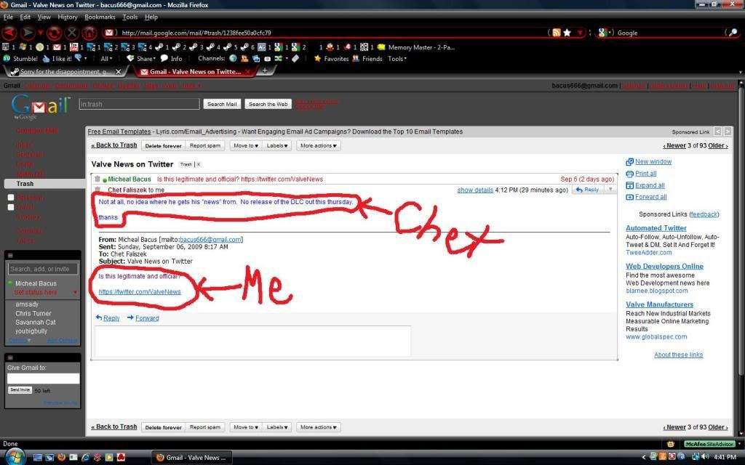745x465 pixels.
Task: Click the Reply arrow link under message
Action: click(108, 318)
